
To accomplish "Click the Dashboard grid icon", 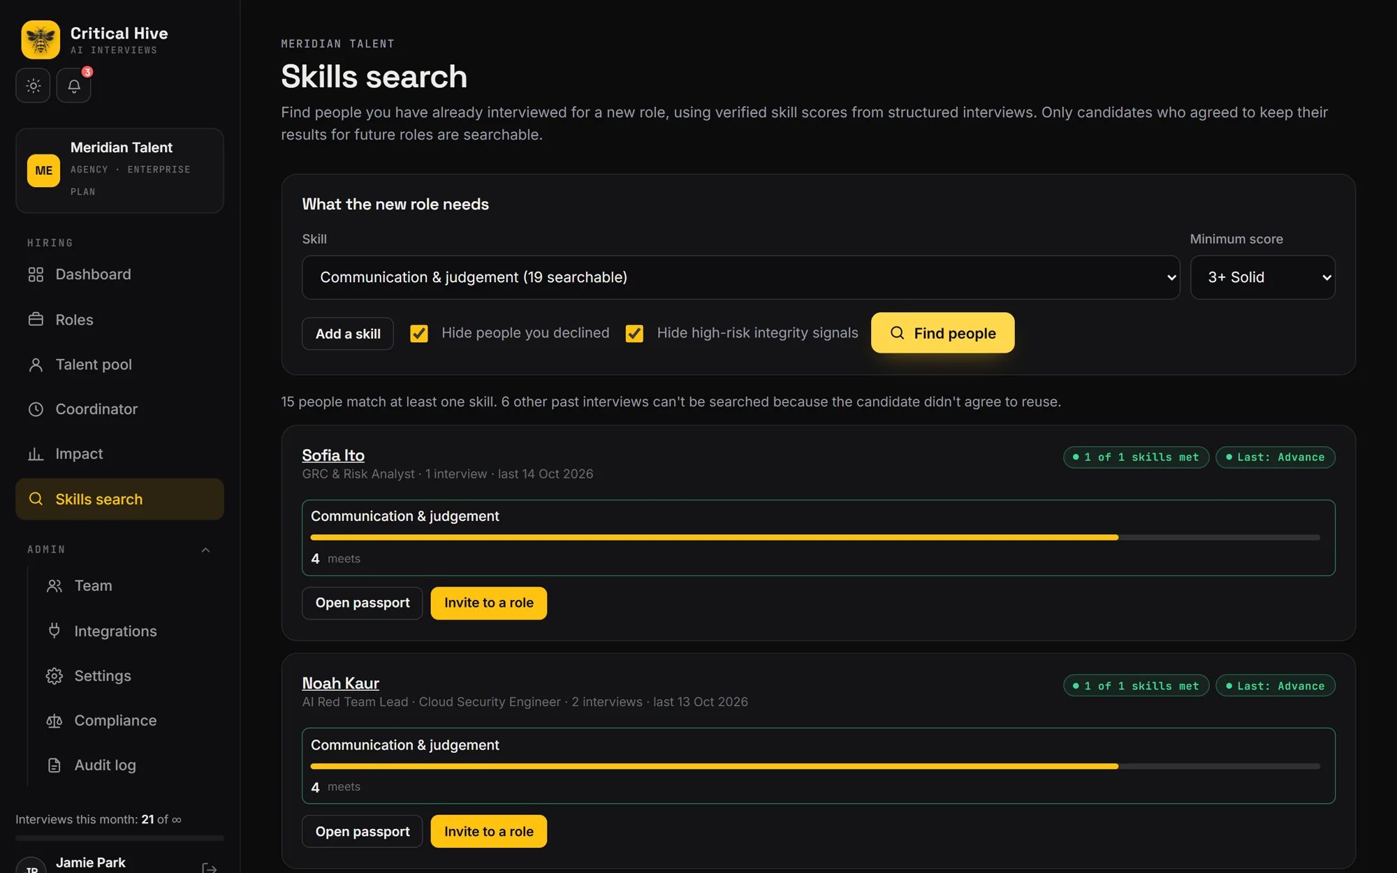I will click(36, 274).
